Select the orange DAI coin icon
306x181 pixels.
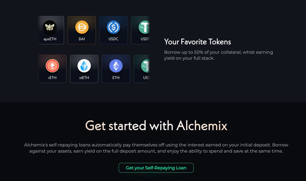[82, 27]
